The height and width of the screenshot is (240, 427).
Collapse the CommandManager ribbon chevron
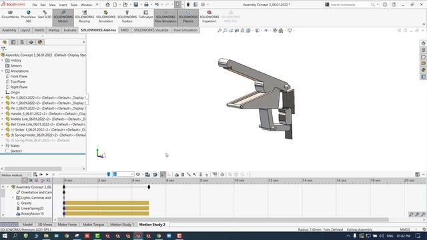pyautogui.click(x=424, y=24)
